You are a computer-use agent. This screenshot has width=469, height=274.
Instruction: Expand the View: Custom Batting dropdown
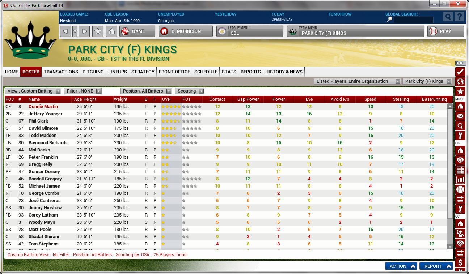pyautogui.click(x=33, y=91)
